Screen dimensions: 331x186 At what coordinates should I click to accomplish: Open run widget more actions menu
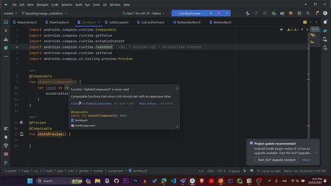227,13
